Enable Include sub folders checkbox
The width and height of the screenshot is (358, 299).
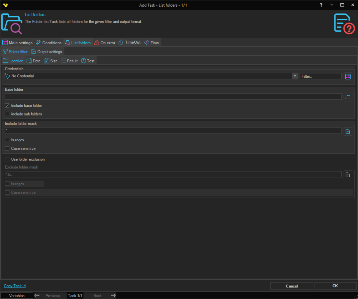click(7, 114)
